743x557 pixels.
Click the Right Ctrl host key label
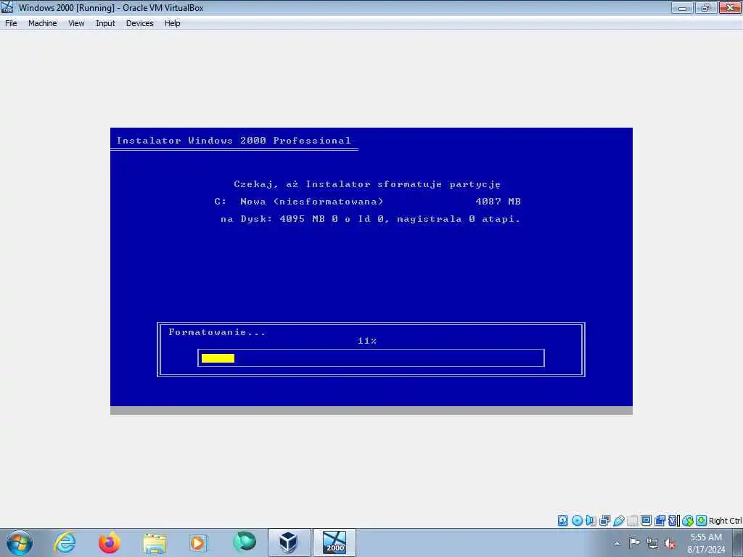pos(725,521)
